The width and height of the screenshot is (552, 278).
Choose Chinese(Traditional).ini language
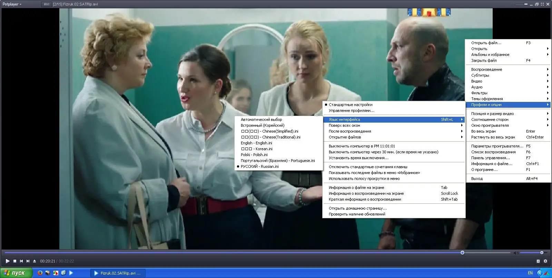pos(278,137)
